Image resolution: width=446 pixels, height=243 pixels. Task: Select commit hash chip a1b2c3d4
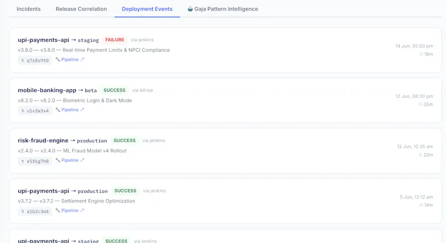35,211
